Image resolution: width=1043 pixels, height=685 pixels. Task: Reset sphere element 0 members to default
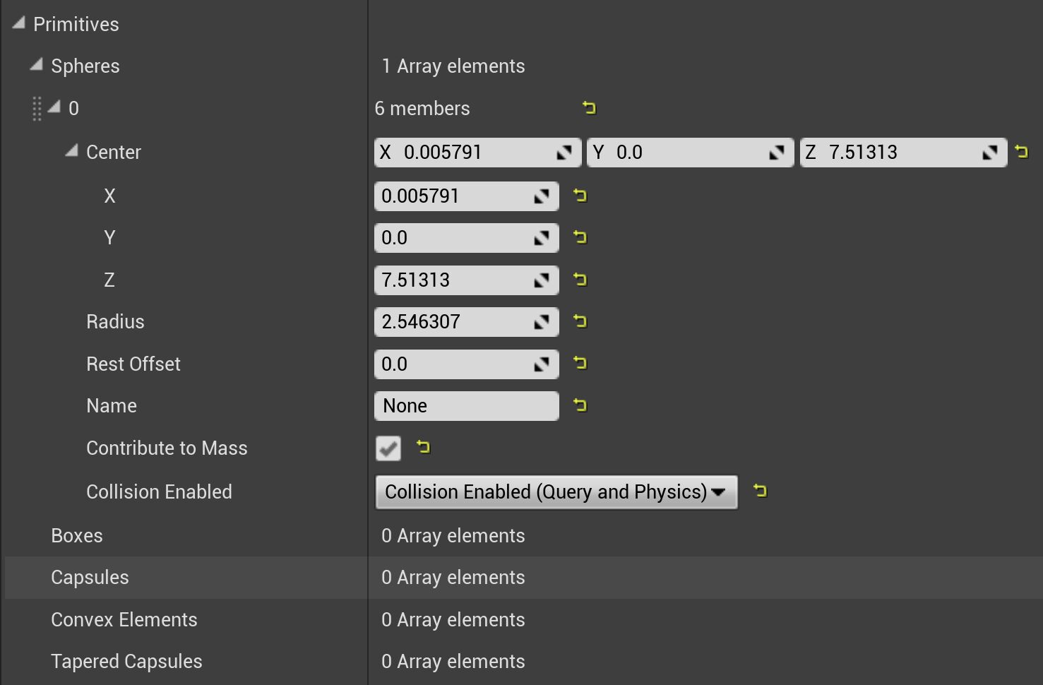click(x=589, y=108)
